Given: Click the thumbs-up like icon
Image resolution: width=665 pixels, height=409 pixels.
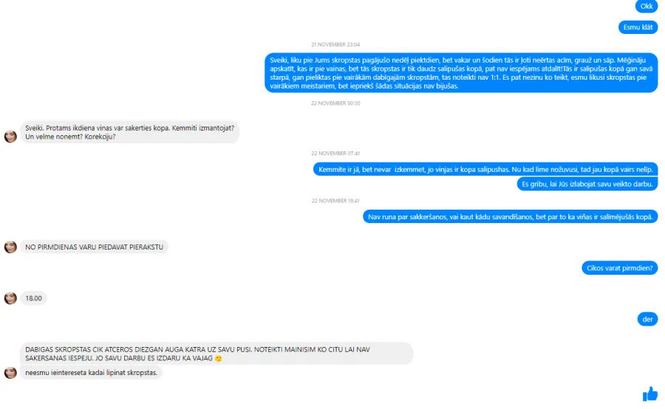Looking at the screenshot, I should [x=649, y=393].
